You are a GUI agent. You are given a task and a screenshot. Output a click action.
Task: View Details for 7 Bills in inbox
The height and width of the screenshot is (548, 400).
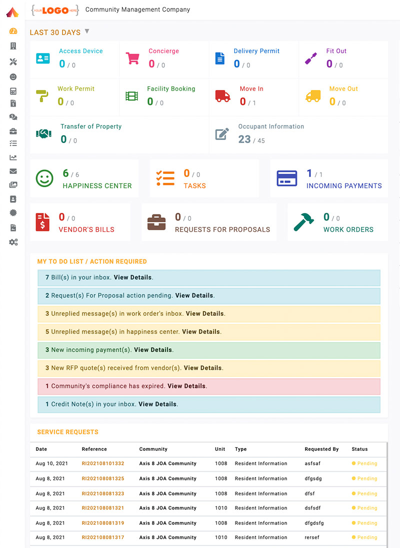(132, 278)
